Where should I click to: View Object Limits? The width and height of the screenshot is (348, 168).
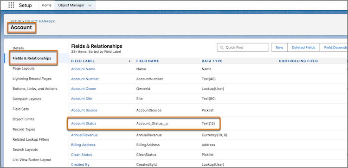[24, 119]
